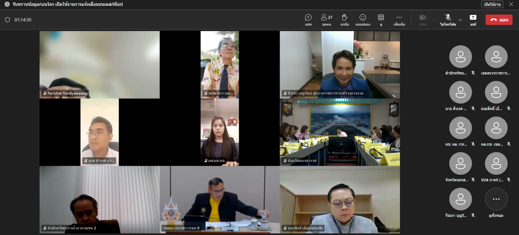Open reactions (ตอบสนอง) smiley icon
519x235 pixels.
363,19
